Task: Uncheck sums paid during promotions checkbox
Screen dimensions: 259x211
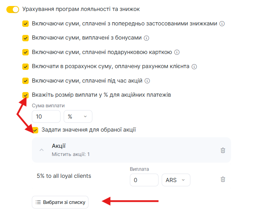Action: coord(25,81)
